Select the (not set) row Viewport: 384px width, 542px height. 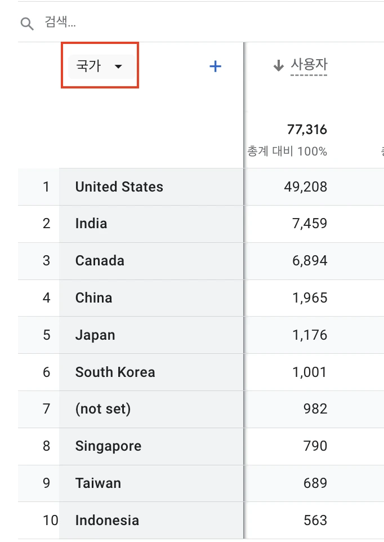(x=103, y=408)
